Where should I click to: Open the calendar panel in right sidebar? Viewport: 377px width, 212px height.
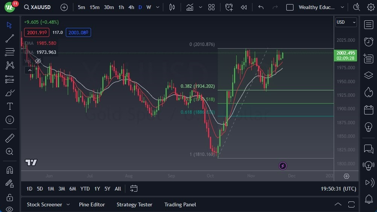click(x=368, y=110)
